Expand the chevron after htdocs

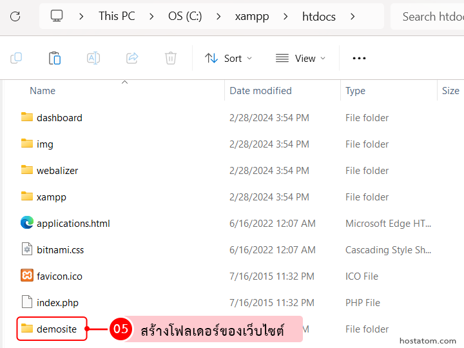[x=353, y=16]
